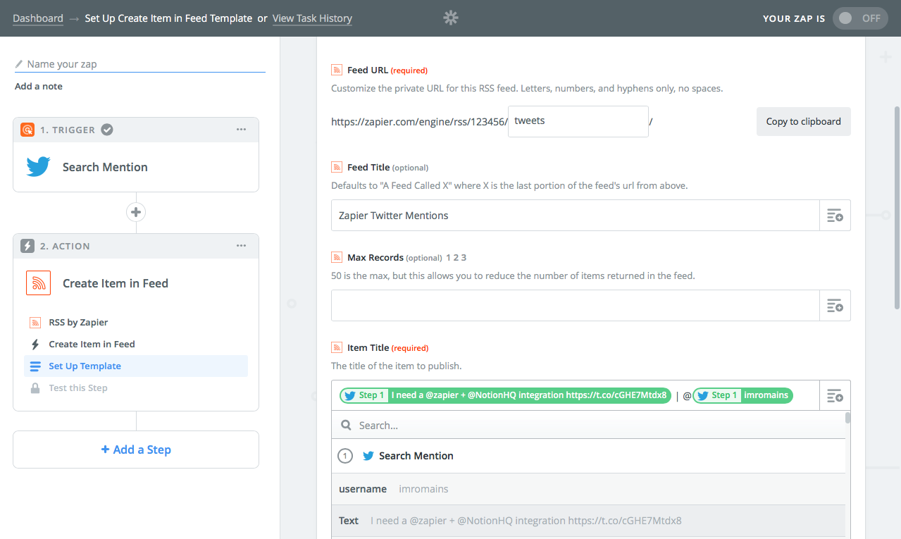Select Create Item in Feed substep
Screen dimensions: 901x539
[x=92, y=344]
